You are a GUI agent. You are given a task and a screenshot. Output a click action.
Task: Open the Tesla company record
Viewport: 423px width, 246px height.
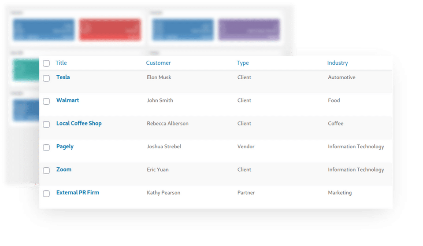[63, 77]
